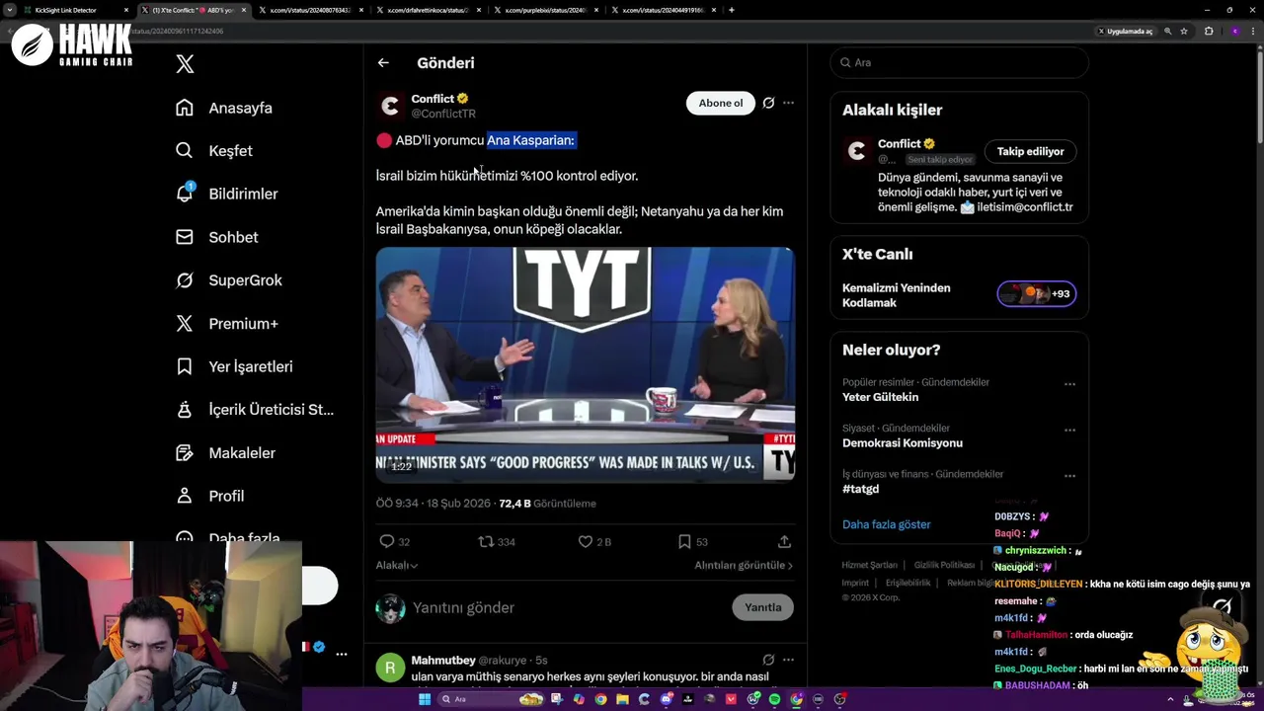Switch to the x.com/purplebixi tab

point(544,10)
